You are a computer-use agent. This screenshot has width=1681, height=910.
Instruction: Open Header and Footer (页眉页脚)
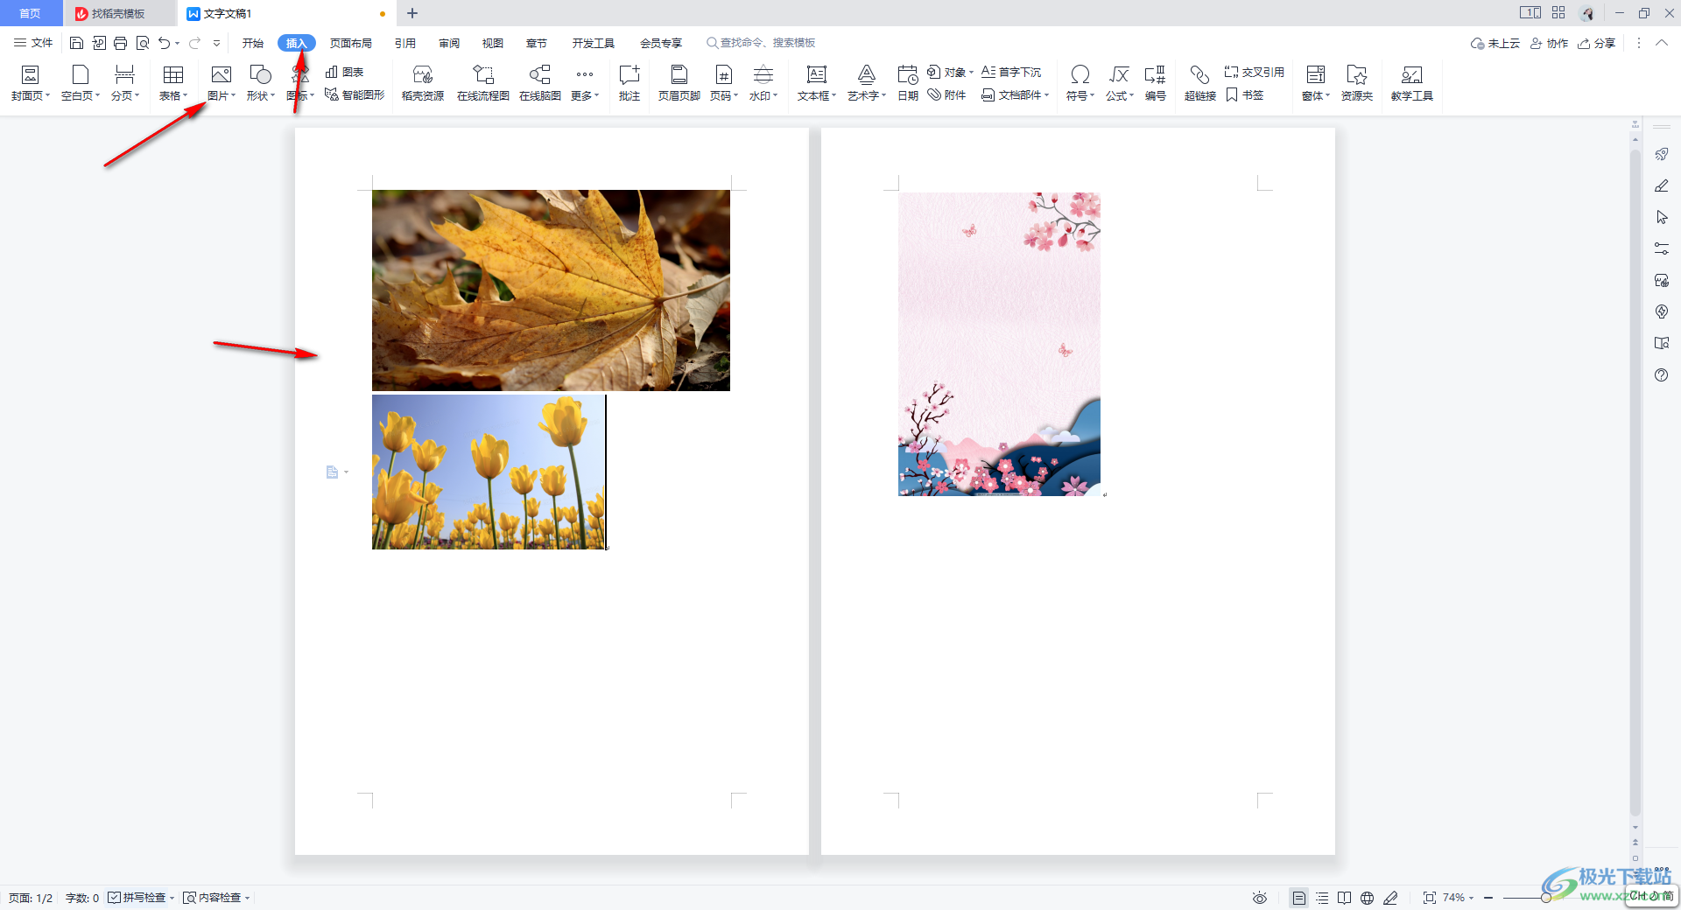pos(679,83)
